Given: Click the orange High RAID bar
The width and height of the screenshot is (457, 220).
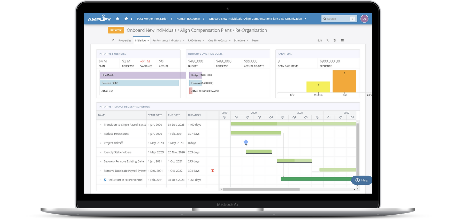Looking at the screenshot, I should coord(345,82).
